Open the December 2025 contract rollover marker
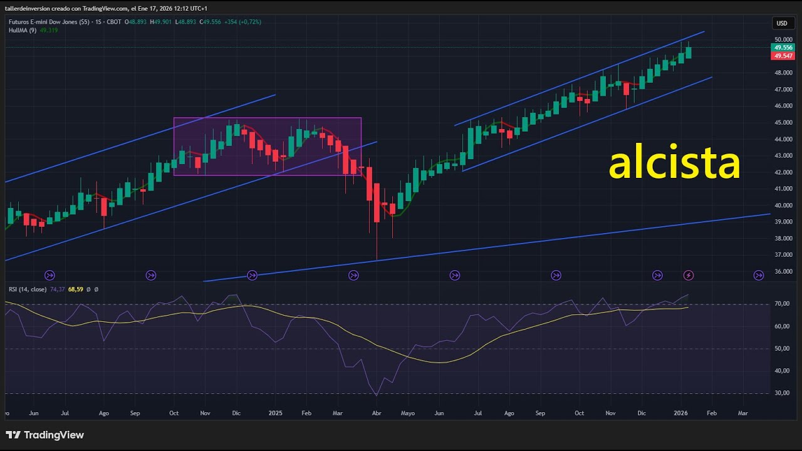This screenshot has height=451, width=802. pos(657,275)
